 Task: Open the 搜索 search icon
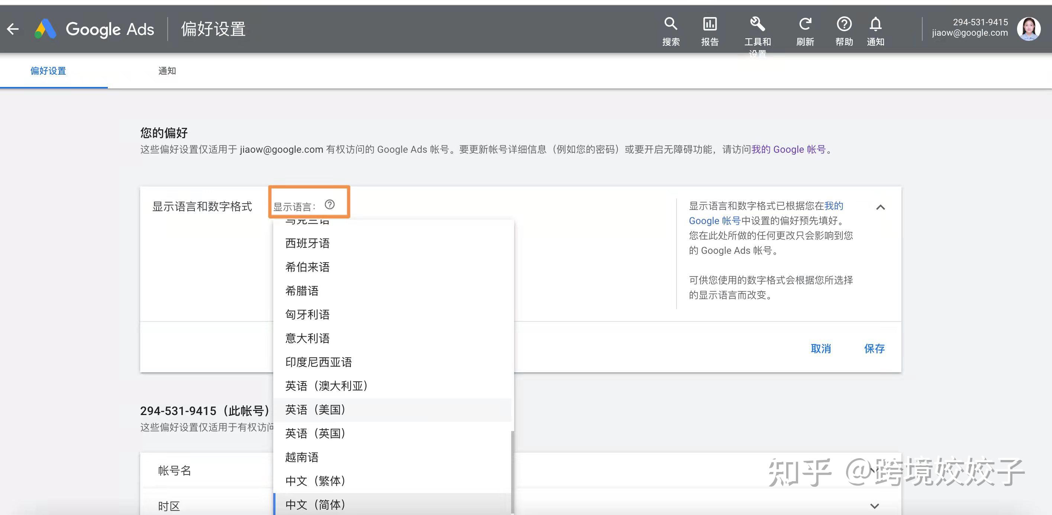[671, 25]
